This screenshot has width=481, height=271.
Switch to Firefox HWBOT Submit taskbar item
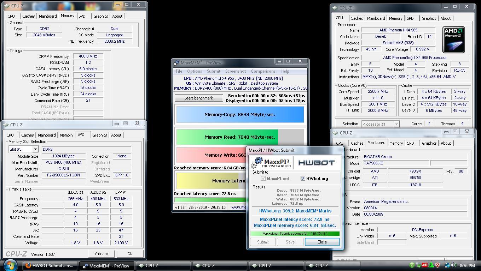click(x=50, y=266)
